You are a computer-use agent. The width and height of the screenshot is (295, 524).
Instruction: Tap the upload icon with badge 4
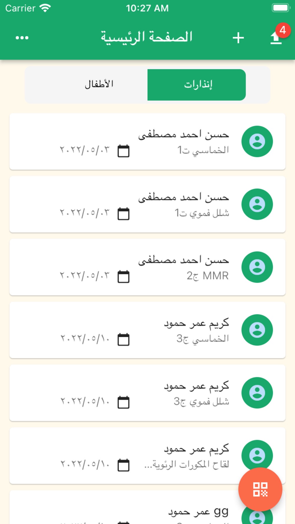click(x=276, y=38)
